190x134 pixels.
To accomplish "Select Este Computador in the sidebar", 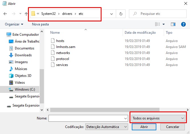I will 26,35.
